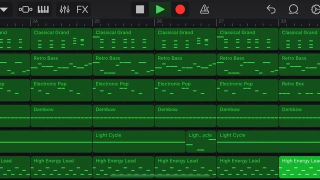320x180 pixels.
Task: Select Electronic Pop region at bar 26
Action: pos(185,90)
